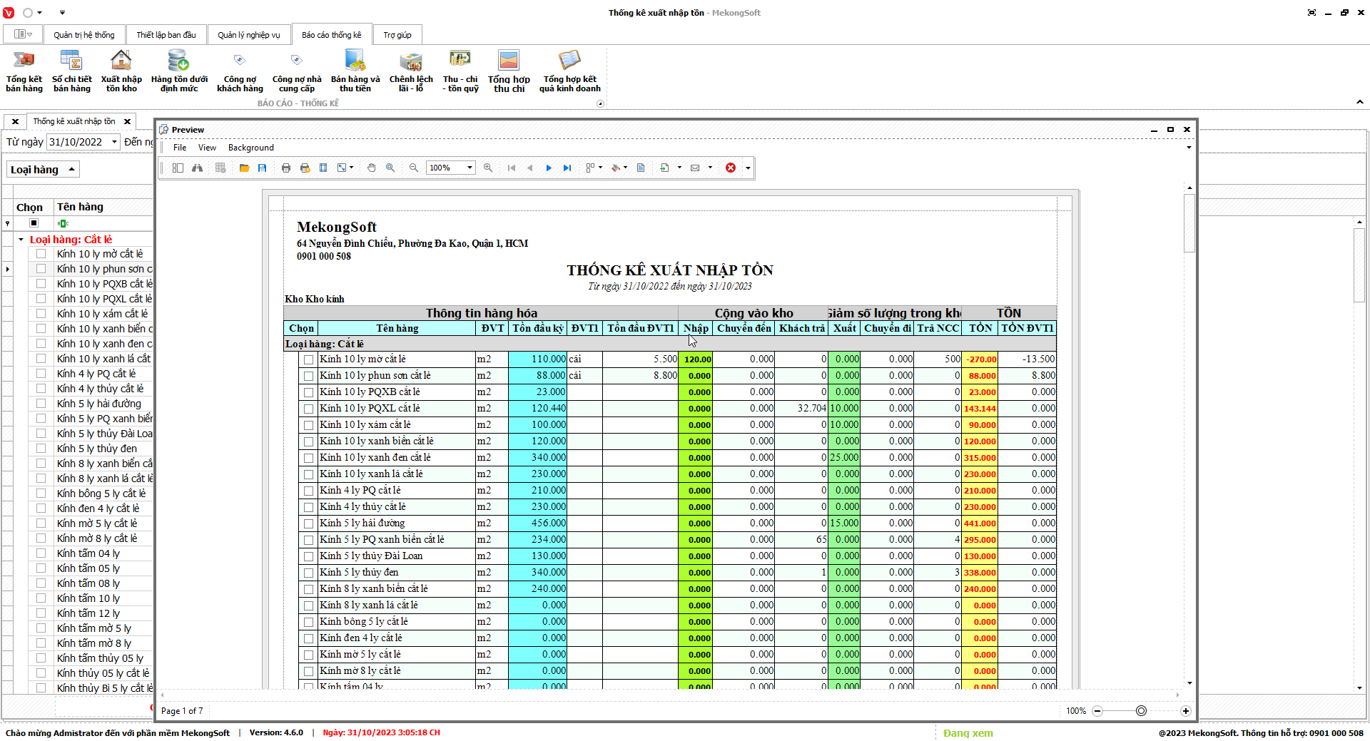Click the zoom slider handle at bottom right

coord(1141,711)
